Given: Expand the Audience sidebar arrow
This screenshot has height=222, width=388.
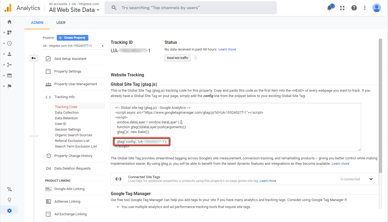Looking at the screenshot, I should click(4, 54).
